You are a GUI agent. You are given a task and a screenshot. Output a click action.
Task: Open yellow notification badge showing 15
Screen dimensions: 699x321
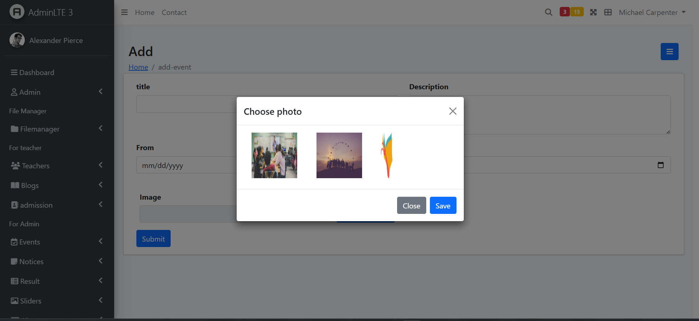[x=577, y=12]
